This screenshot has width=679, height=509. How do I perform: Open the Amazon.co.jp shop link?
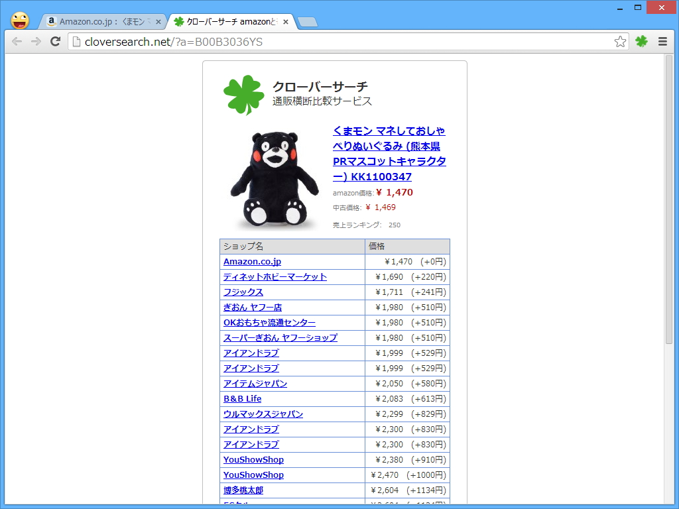click(252, 261)
